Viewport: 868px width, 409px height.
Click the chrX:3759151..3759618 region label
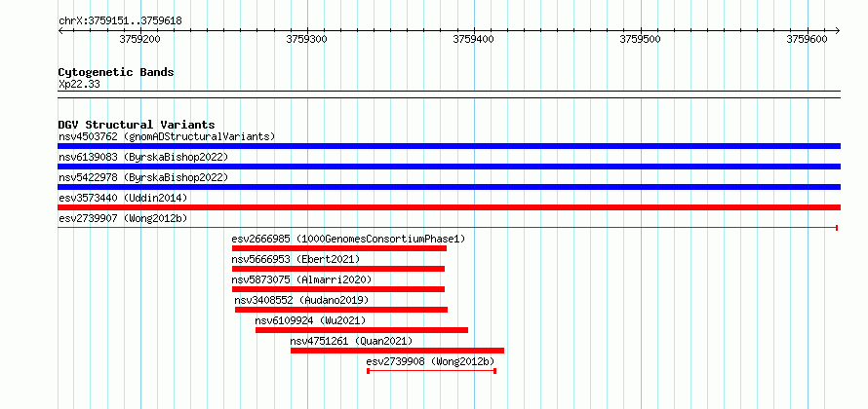point(120,21)
